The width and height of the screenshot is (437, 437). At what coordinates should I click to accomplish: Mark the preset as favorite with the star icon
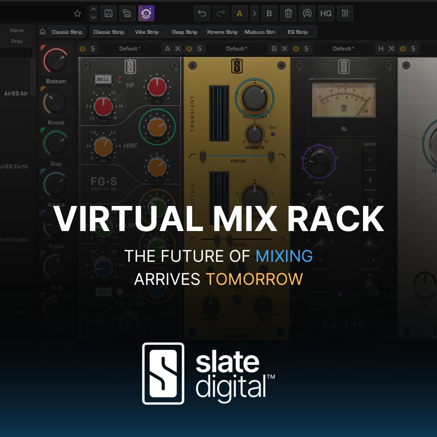tap(77, 13)
